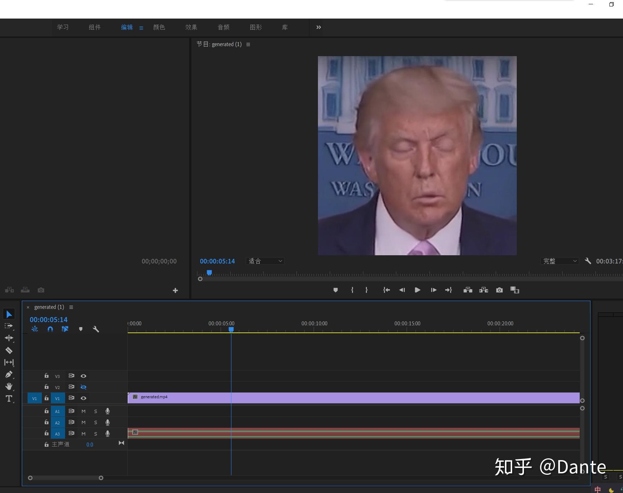Click Mark Out button
This screenshot has height=493, width=623.
click(x=367, y=290)
